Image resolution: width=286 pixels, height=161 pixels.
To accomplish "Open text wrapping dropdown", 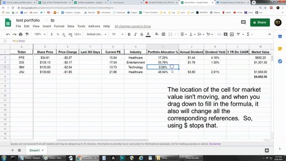I will (201, 34).
